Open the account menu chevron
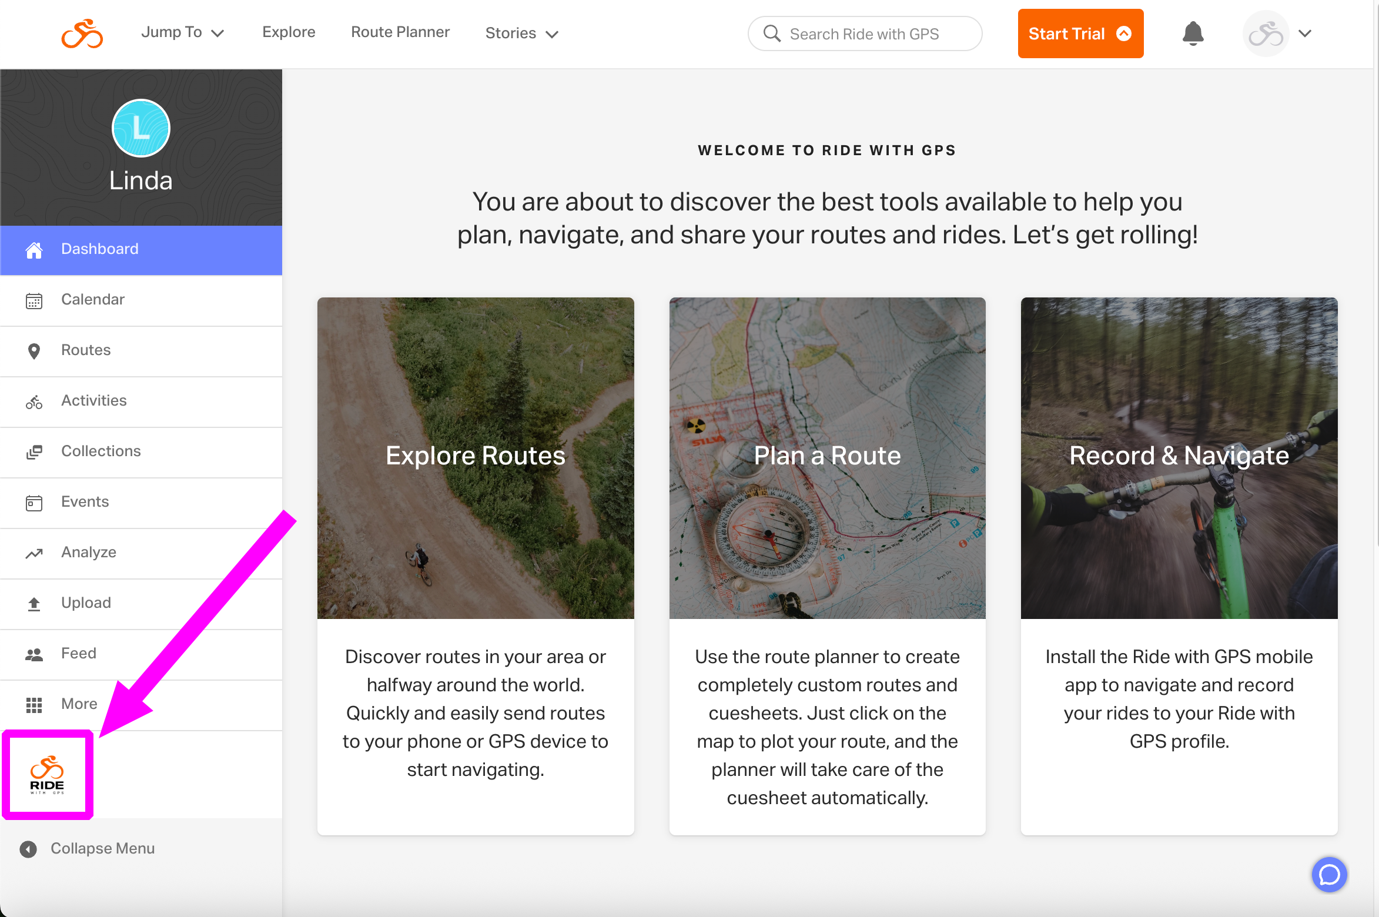 click(x=1305, y=34)
